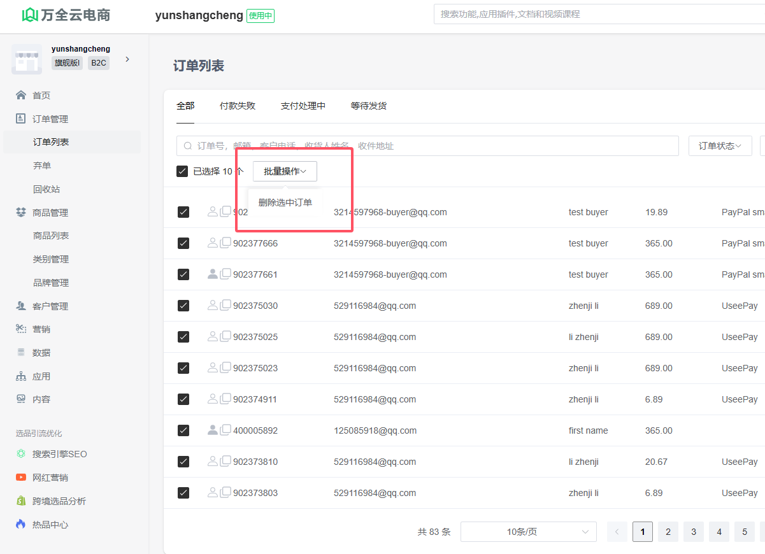
Task: Expand the 订单状态 filter dropdown
Action: (720, 146)
